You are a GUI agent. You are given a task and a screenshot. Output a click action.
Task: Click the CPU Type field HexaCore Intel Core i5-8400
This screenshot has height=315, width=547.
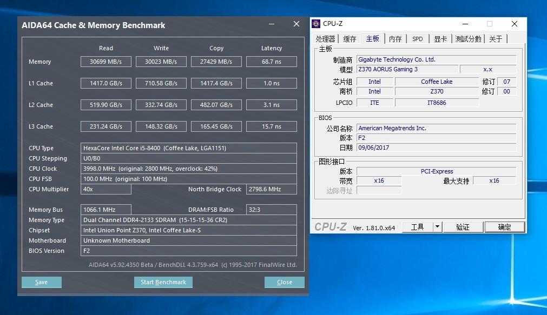click(189, 148)
